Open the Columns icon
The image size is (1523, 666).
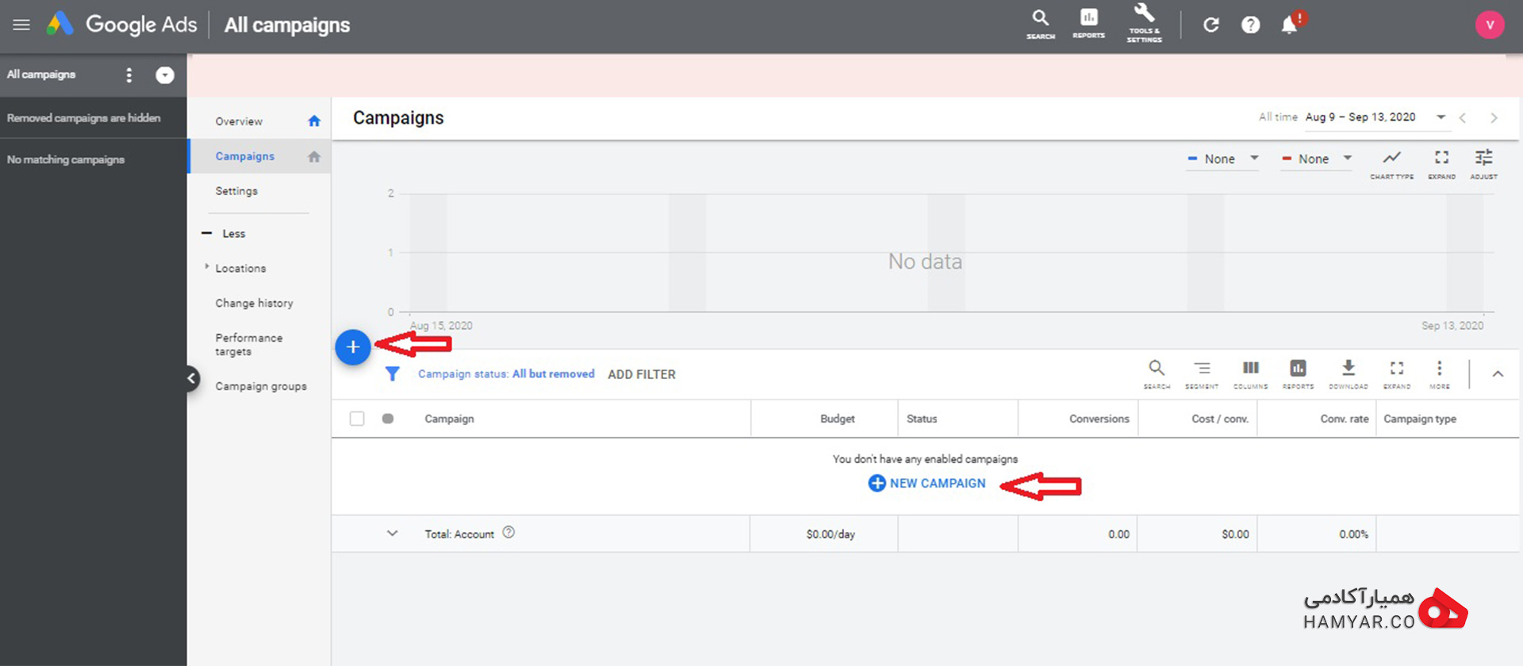(1250, 374)
